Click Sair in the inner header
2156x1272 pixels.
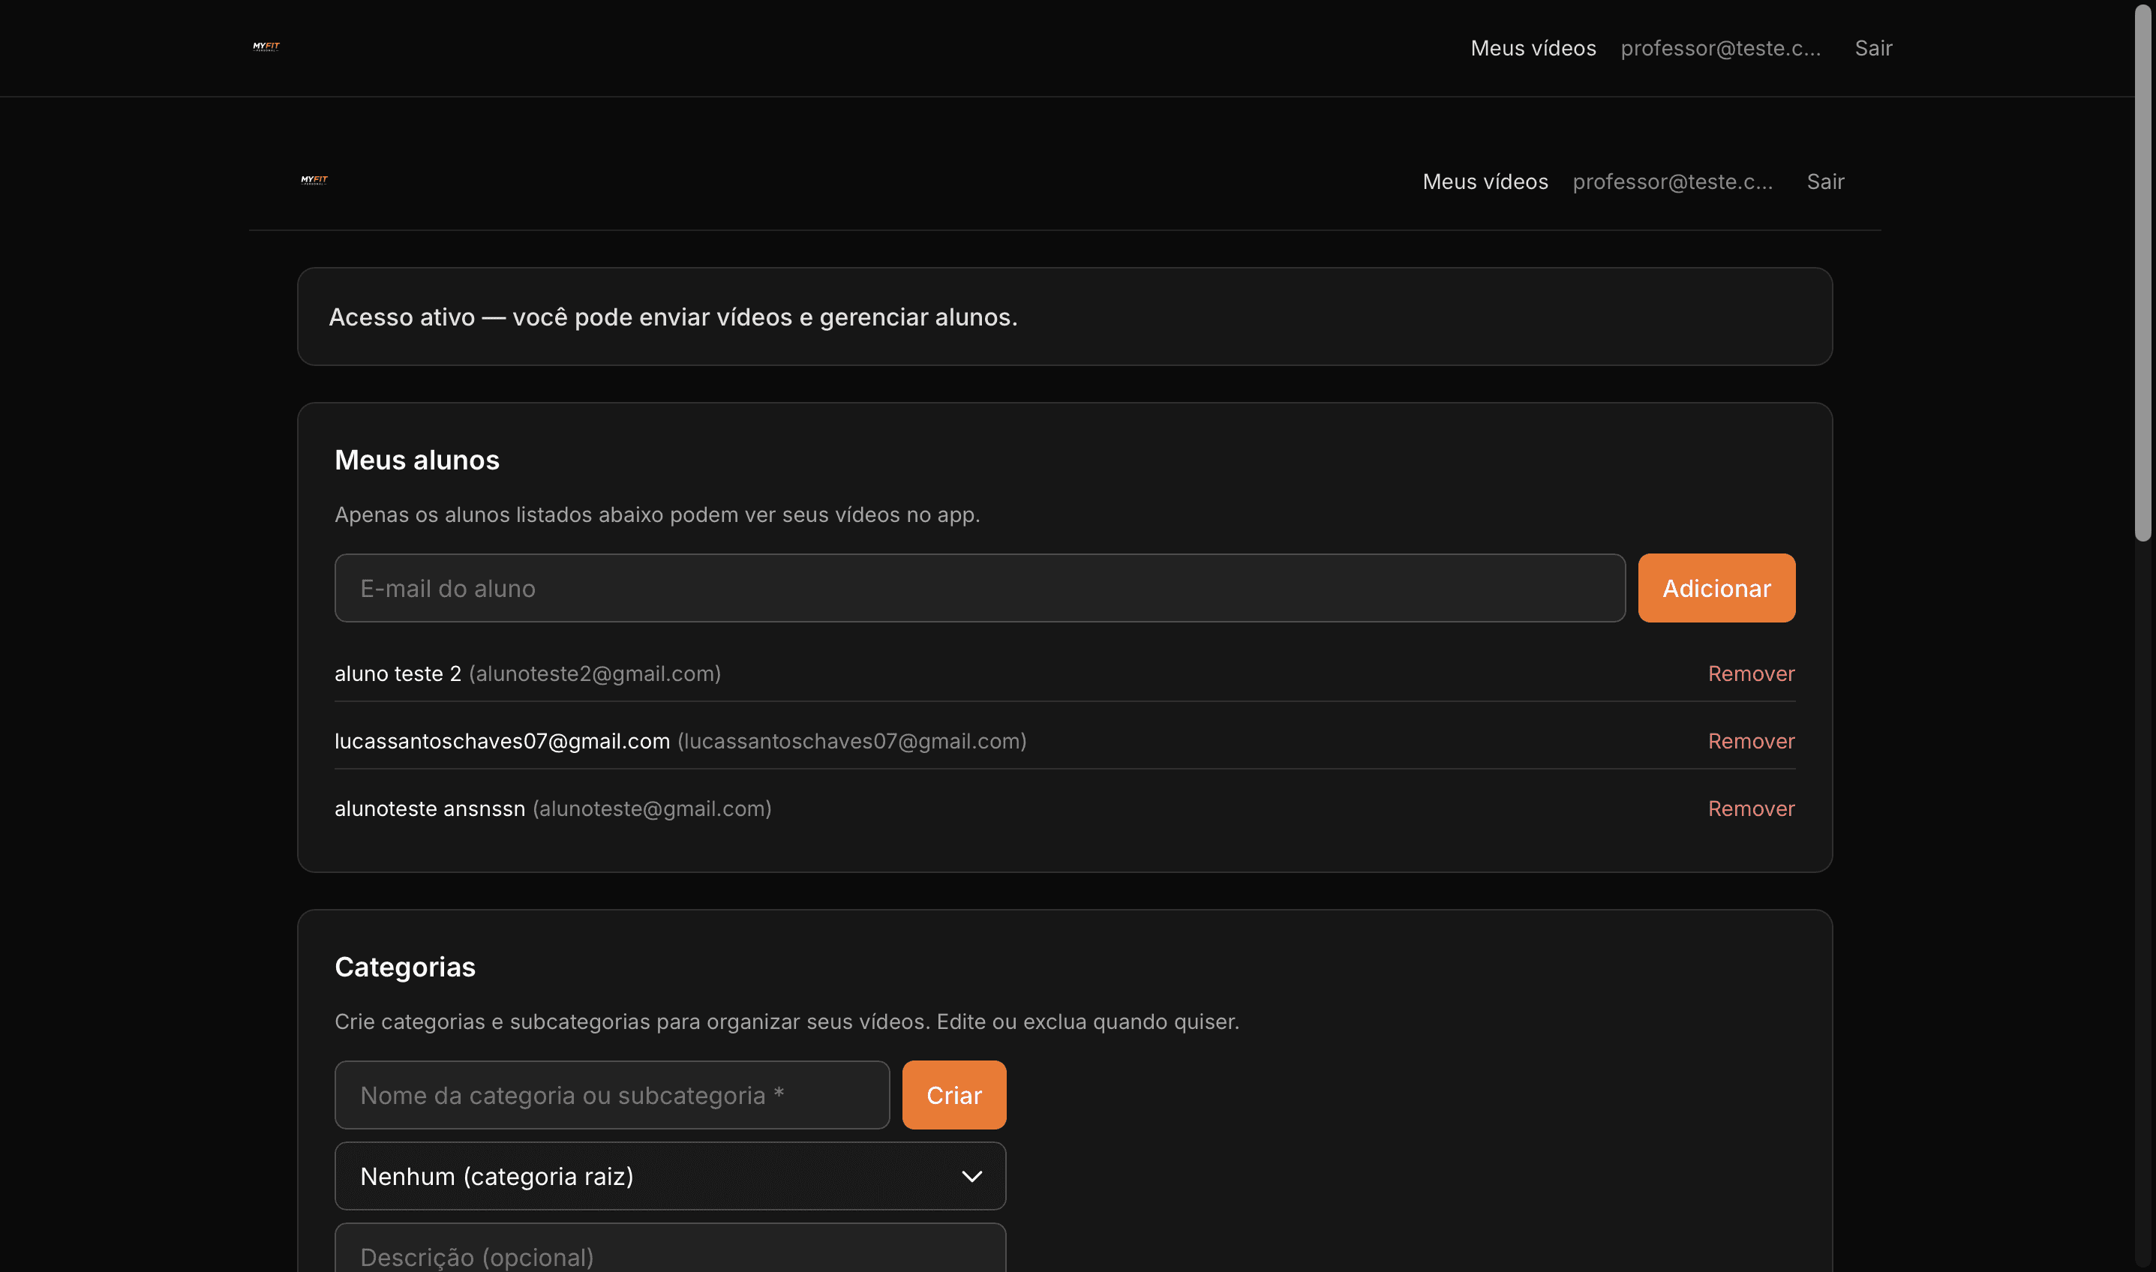[x=1825, y=181]
